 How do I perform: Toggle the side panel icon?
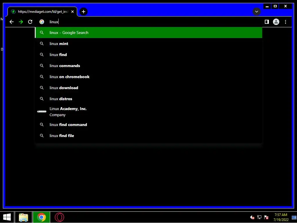click(267, 22)
